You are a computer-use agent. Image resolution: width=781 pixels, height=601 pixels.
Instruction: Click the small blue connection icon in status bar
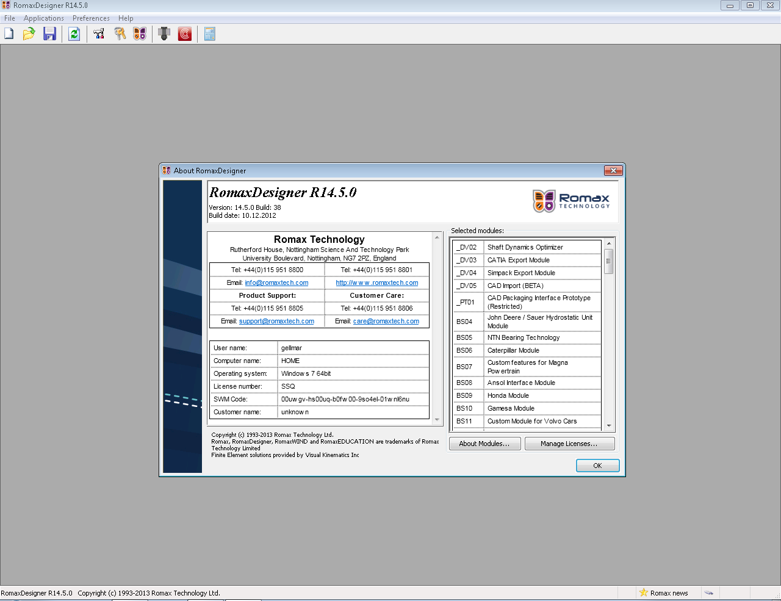click(x=708, y=592)
